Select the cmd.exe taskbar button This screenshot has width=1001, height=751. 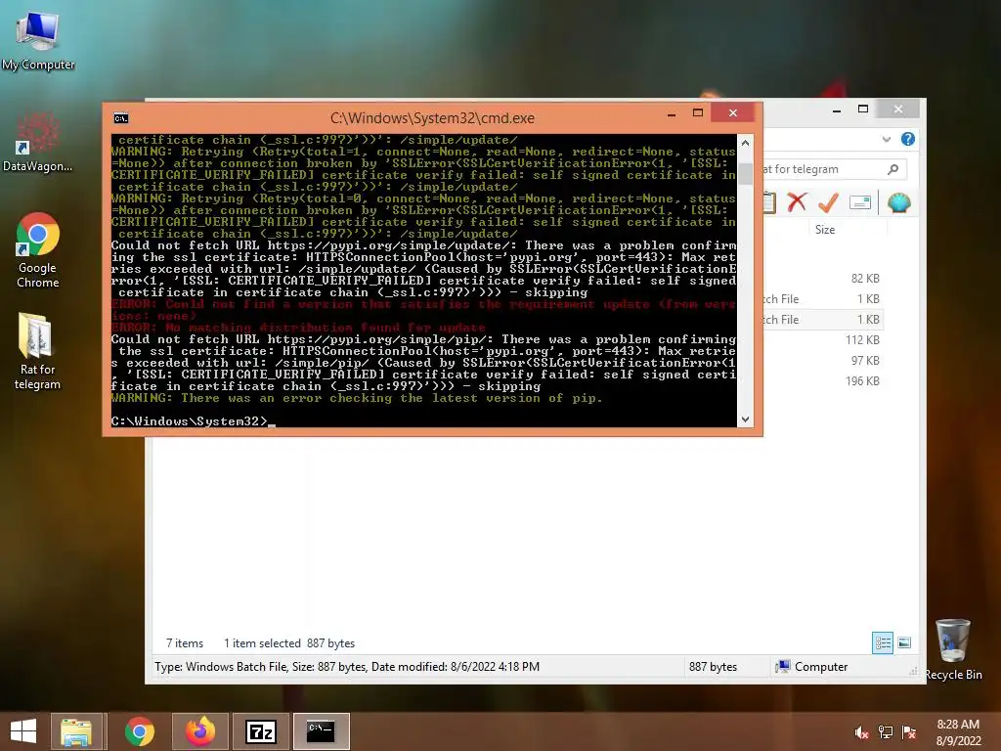[x=321, y=731]
